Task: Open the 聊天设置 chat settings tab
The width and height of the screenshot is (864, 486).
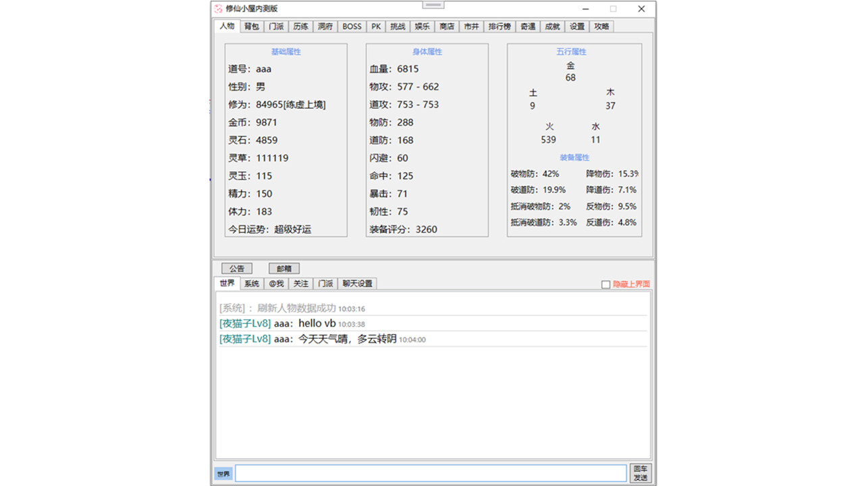Action: (356, 283)
